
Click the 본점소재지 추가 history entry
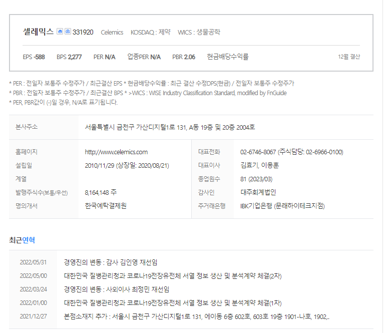tap(196, 317)
